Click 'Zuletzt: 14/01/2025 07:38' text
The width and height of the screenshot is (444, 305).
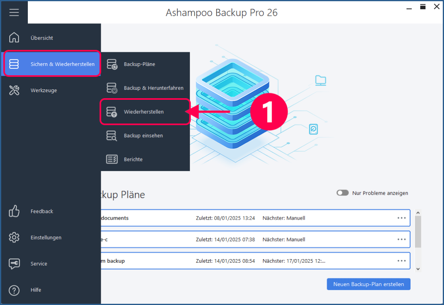(225, 239)
